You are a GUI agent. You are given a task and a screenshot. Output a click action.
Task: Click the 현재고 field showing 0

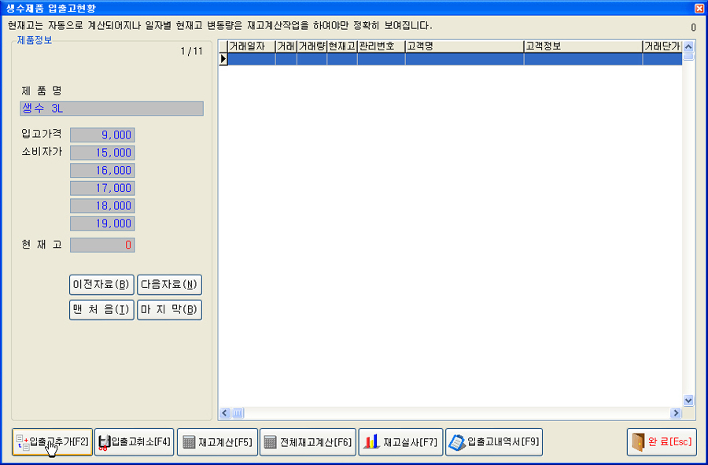click(x=102, y=245)
